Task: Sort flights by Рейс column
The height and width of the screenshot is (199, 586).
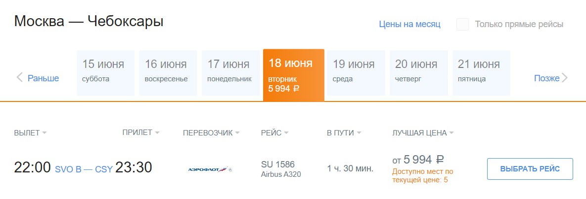Action: click(286, 133)
